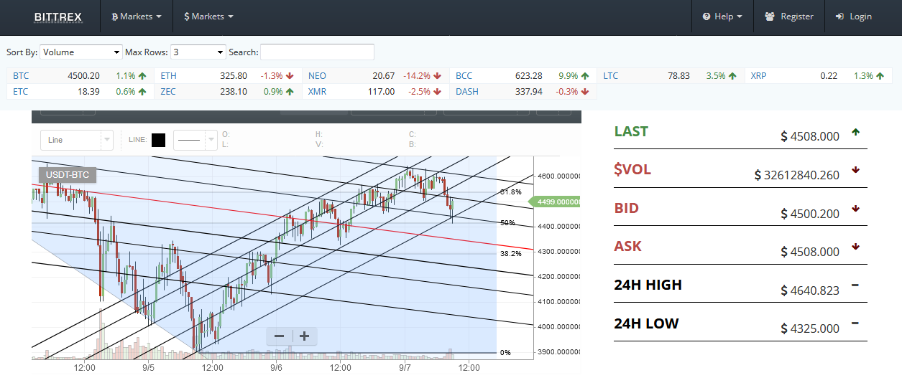Click the green up arrow beside ETC 0.6%
902x383 pixels.
(142, 91)
